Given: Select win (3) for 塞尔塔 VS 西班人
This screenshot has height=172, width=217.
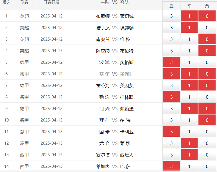Looking at the screenshot, I should (171, 155).
